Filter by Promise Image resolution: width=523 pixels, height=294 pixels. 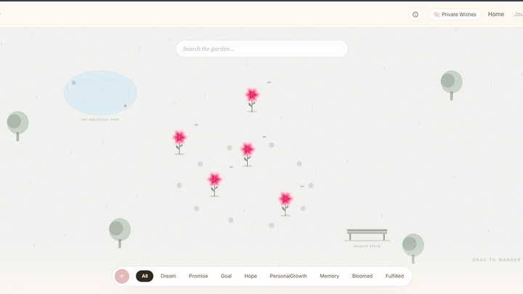point(198,276)
